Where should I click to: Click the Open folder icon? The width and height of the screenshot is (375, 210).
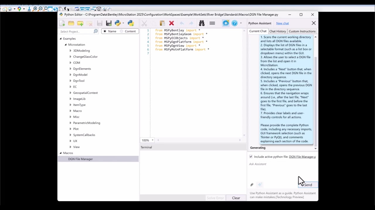point(71,23)
